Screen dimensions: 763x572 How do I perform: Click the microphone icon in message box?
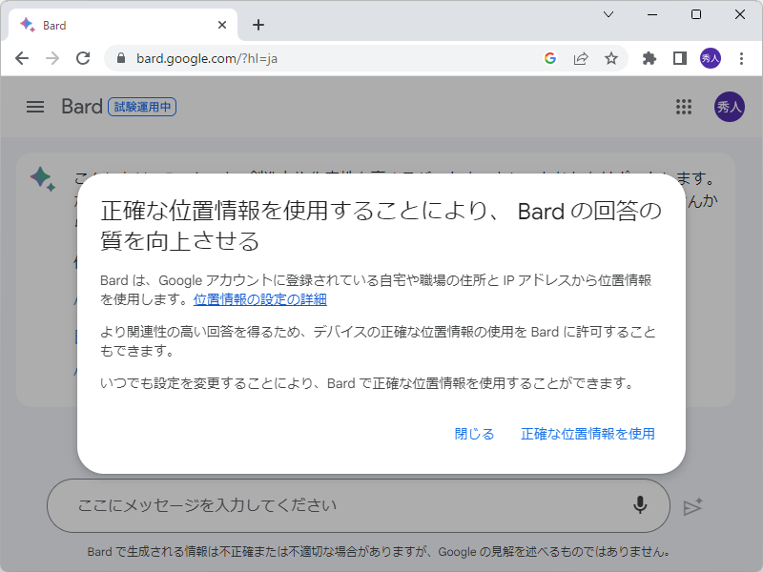[x=640, y=506]
